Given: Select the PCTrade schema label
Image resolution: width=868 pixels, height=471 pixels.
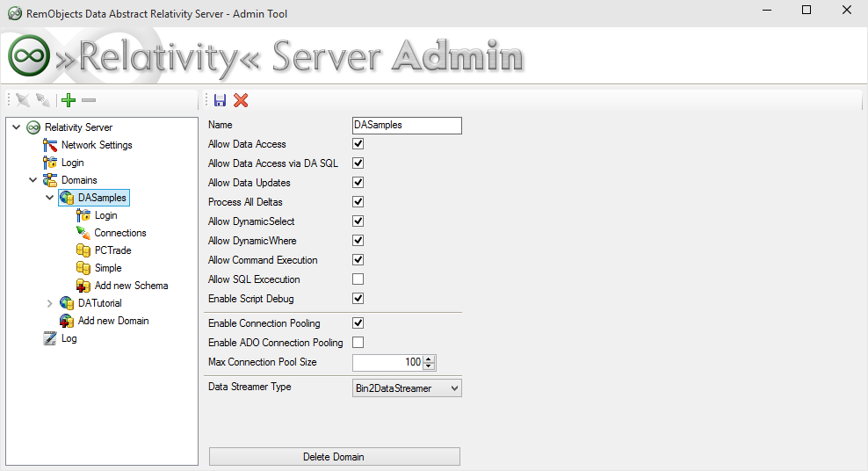Looking at the screenshot, I should click(x=113, y=250).
